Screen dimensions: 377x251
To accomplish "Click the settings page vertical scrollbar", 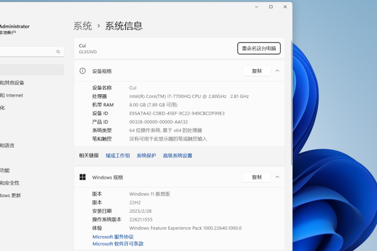I will tap(292, 104).
